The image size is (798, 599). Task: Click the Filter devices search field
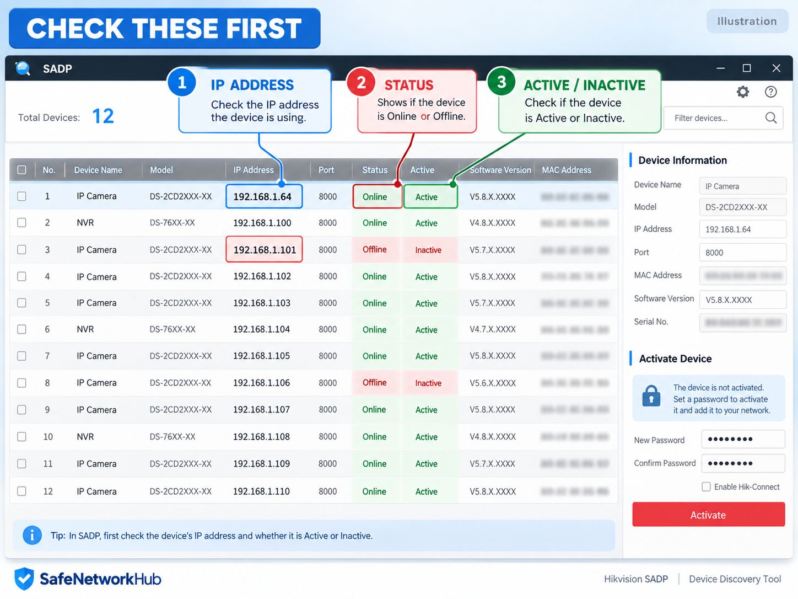(x=724, y=118)
